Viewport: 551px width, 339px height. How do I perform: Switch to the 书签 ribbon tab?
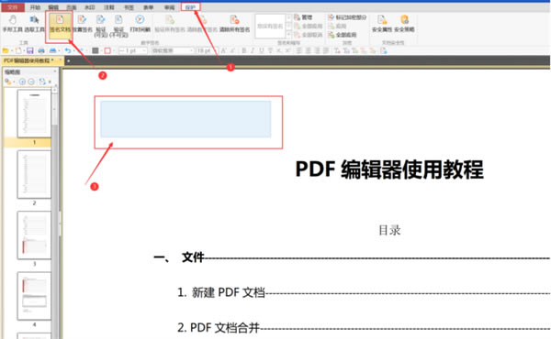(x=129, y=7)
